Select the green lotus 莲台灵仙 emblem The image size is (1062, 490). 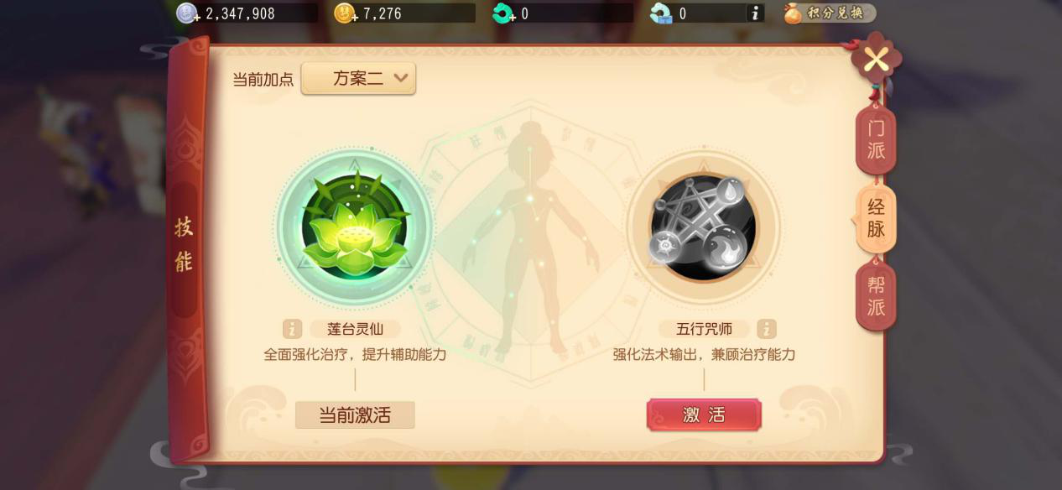(355, 228)
